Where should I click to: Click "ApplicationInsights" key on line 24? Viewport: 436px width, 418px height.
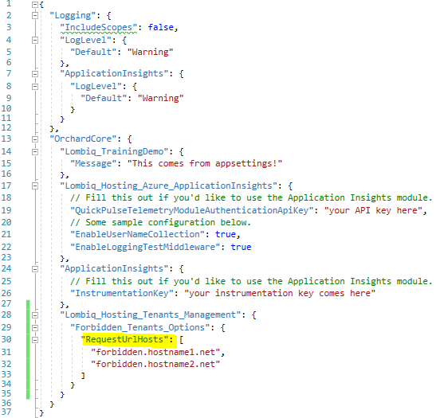point(114,268)
